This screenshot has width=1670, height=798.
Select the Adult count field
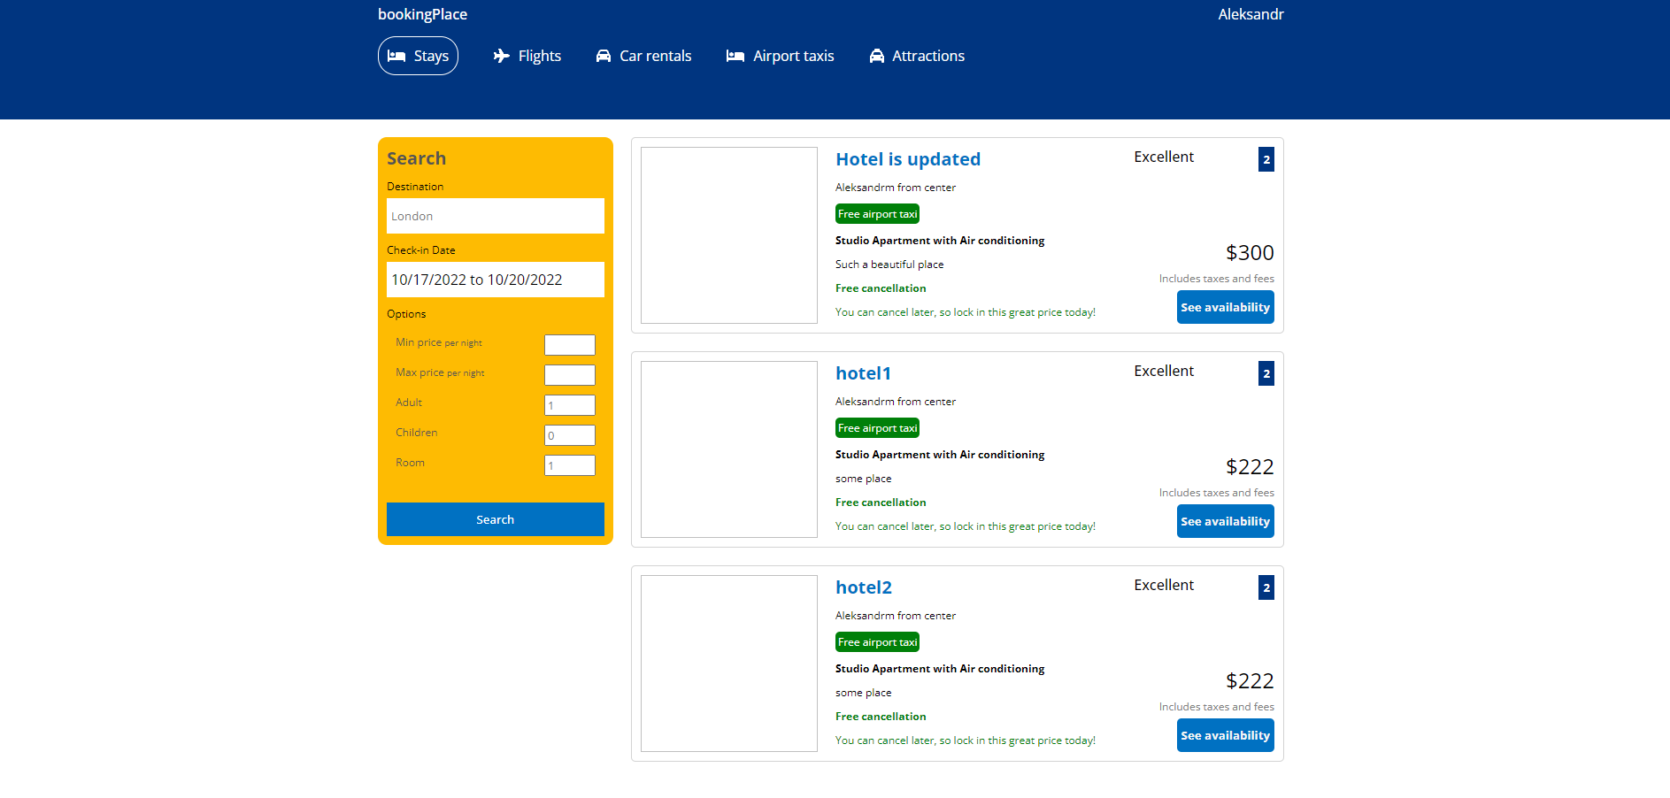(x=570, y=405)
